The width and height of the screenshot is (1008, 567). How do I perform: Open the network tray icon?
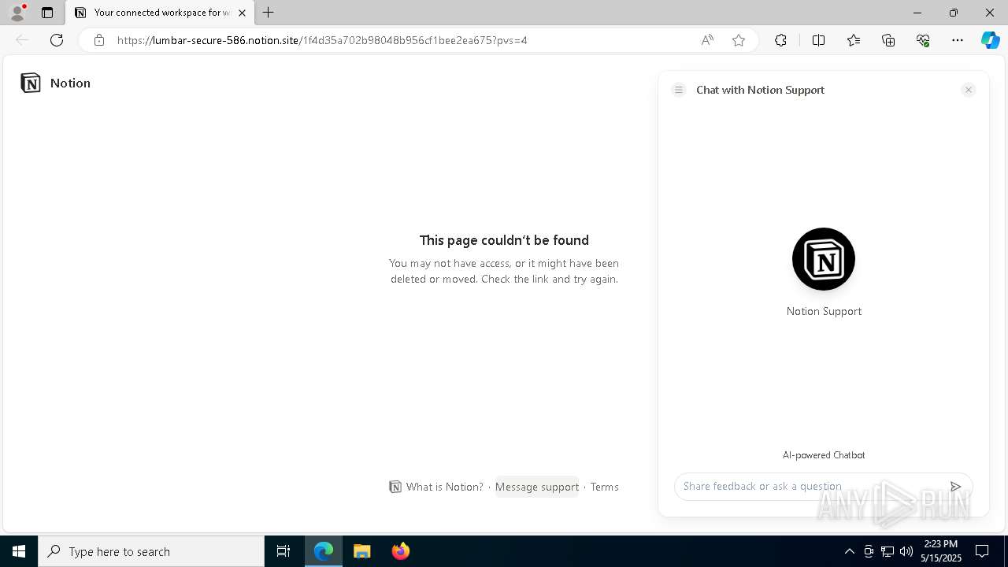coord(888,551)
